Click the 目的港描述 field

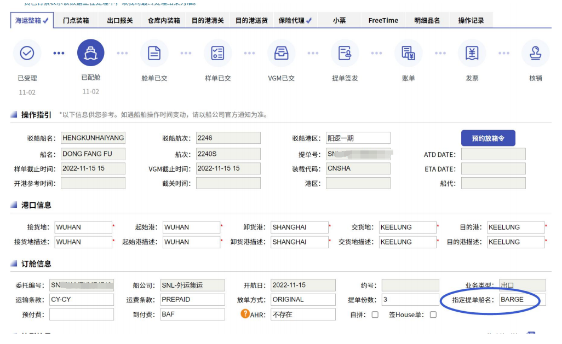tap(516, 242)
